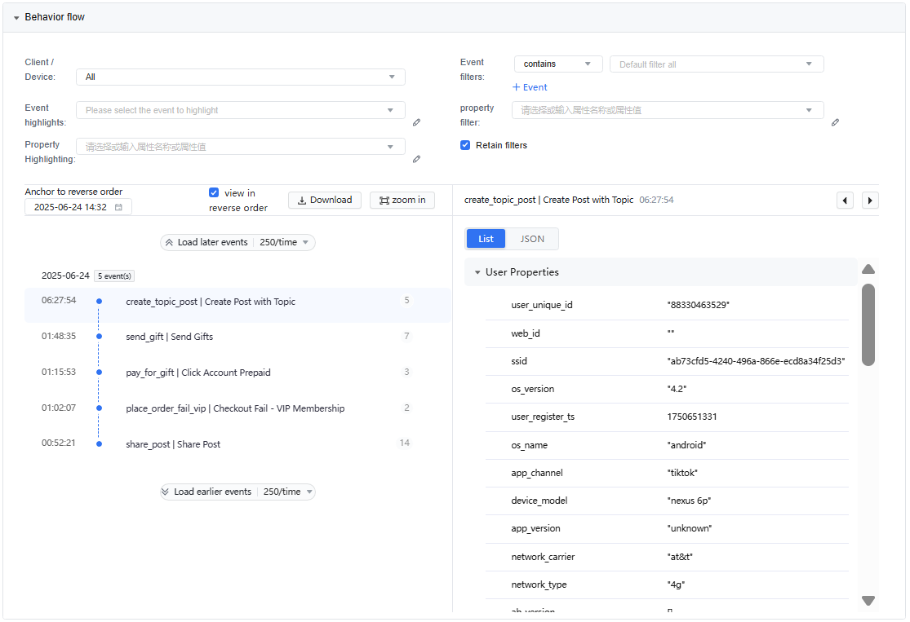Image resolution: width=910 pixels, height=622 pixels.
Task: Uncheck Retain filters checkbox
Action: pos(465,145)
